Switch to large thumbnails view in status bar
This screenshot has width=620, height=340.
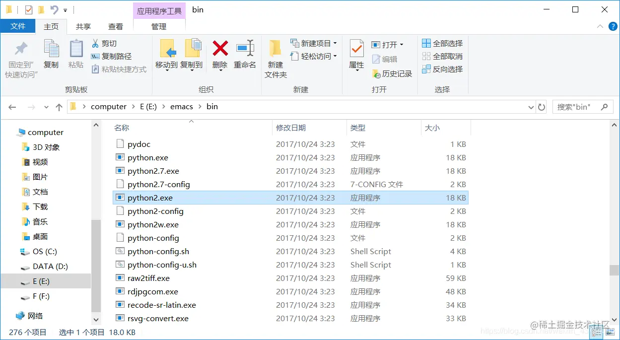tap(610, 333)
